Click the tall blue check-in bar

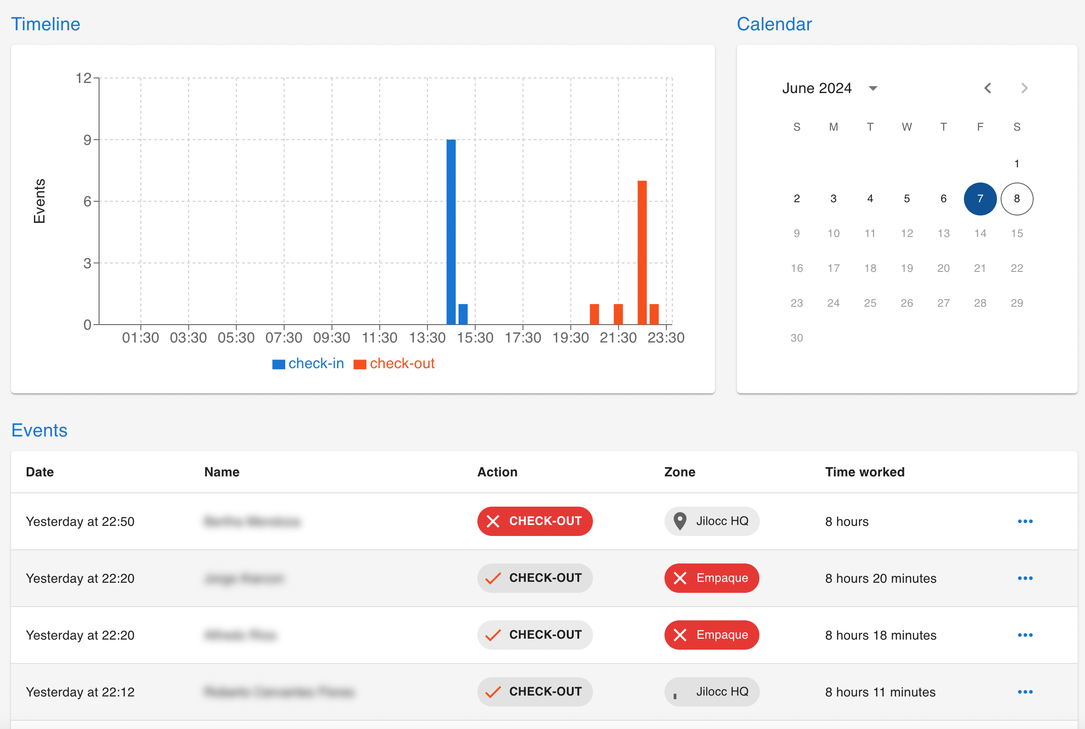click(451, 232)
